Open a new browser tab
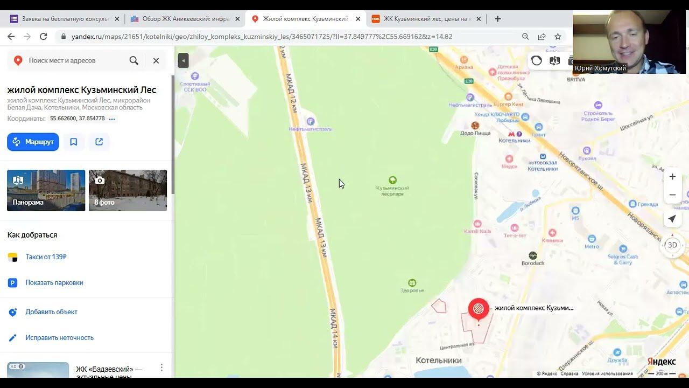Image resolution: width=689 pixels, height=388 pixels. click(x=497, y=19)
